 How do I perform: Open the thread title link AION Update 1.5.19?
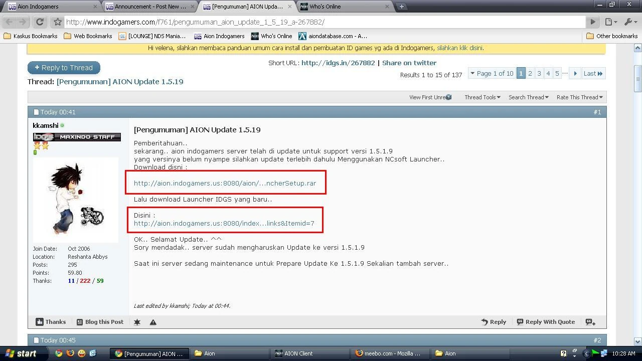[120, 82]
